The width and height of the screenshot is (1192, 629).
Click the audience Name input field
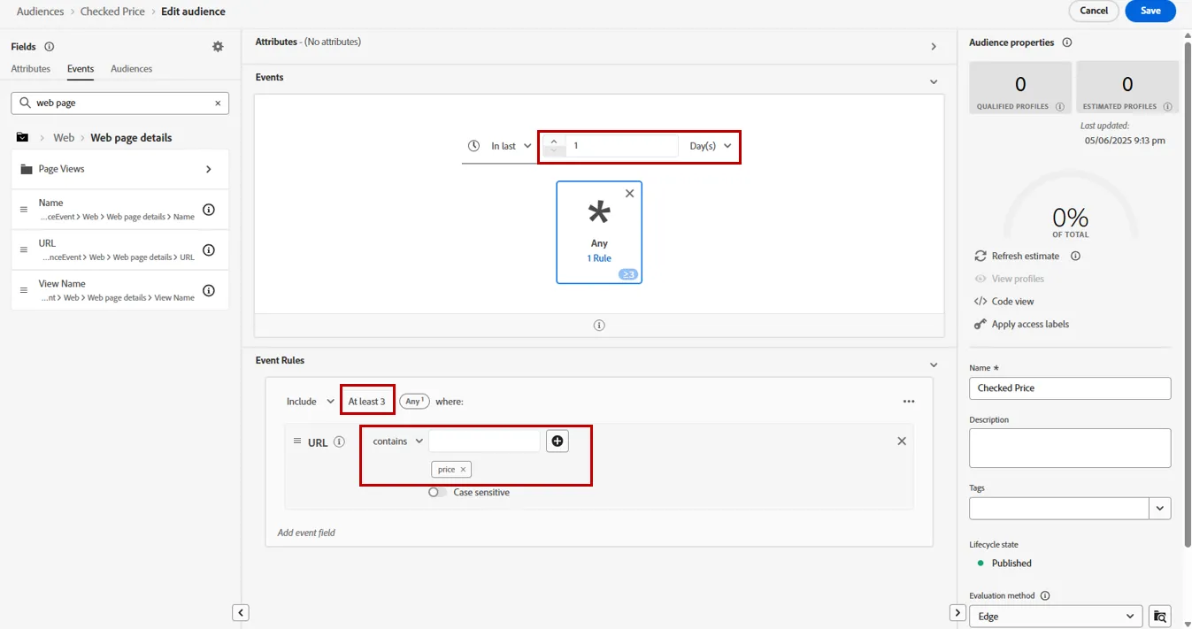(x=1070, y=388)
